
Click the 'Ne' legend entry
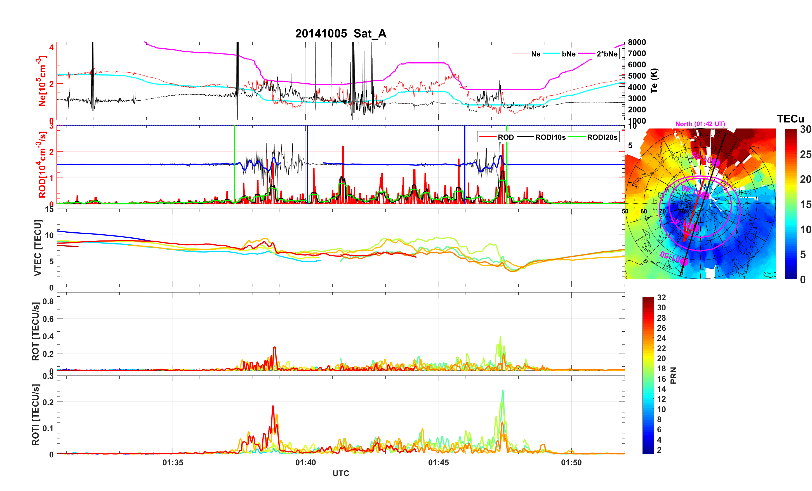(x=527, y=54)
